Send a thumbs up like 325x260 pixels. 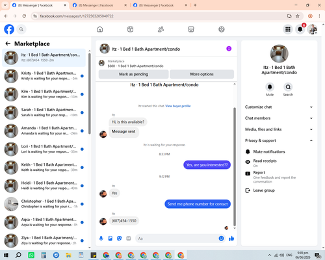231,239
